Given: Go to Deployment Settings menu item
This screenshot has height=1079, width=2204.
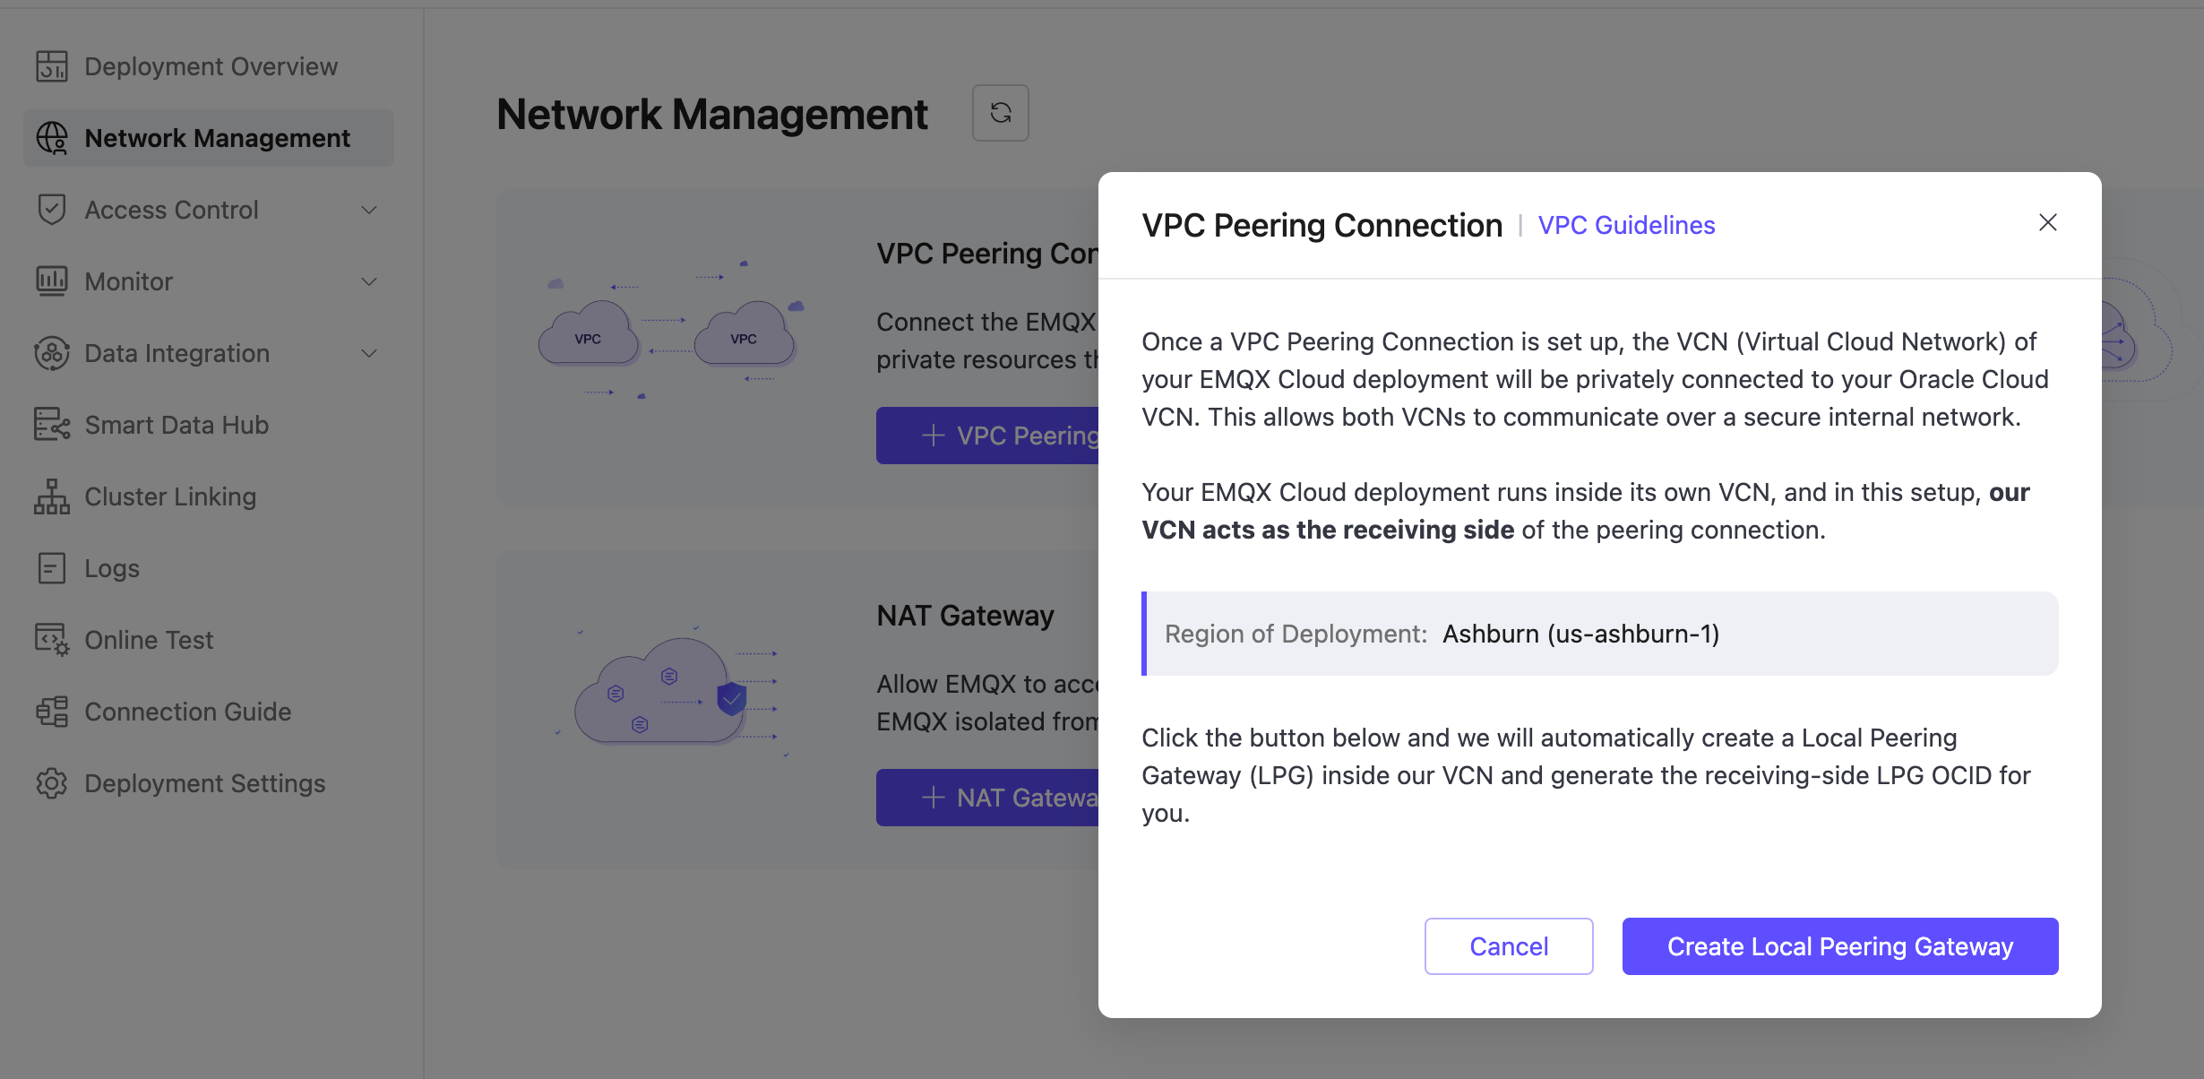Looking at the screenshot, I should pyautogui.click(x=204, y=783).
